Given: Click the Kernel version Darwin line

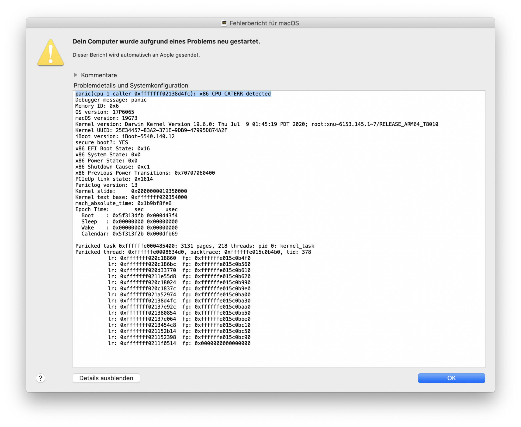Looking at the screenshot, I should pyautogui.click(x=256, y=124).
